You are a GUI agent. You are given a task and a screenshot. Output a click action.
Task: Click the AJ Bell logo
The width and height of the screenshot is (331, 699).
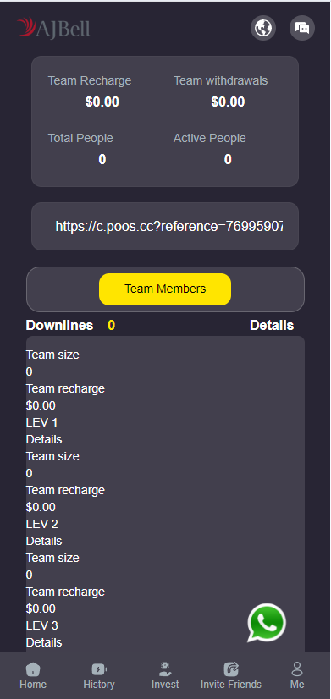(x=53, y=28)
